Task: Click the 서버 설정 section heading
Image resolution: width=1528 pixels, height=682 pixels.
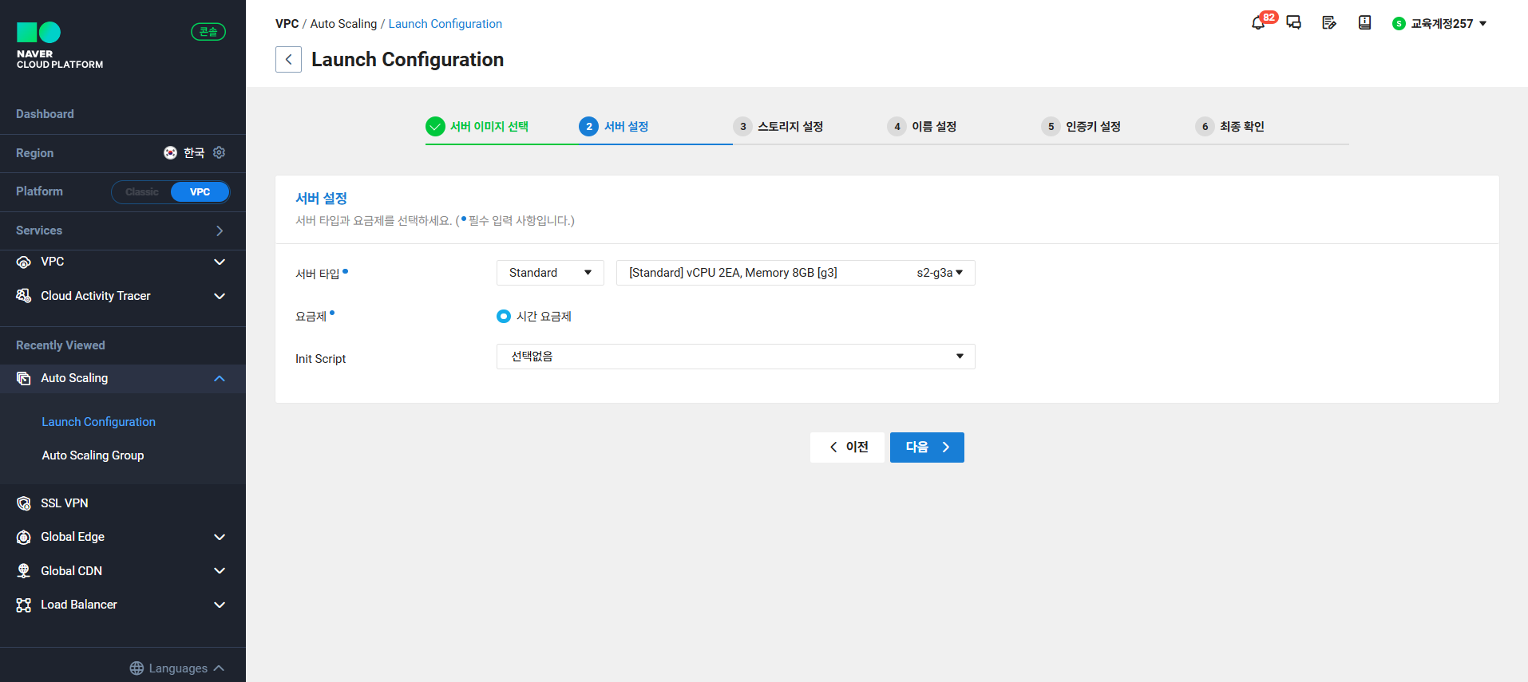Action: point(321,199)
